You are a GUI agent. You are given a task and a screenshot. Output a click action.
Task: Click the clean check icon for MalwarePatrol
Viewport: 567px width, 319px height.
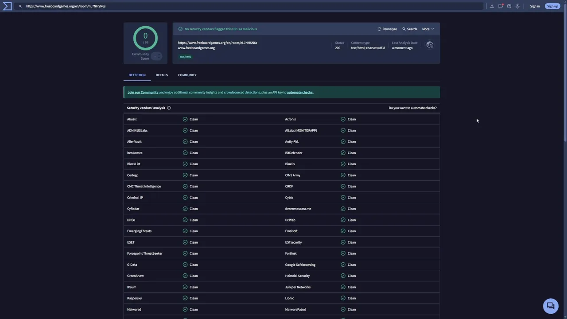point(343,309)
